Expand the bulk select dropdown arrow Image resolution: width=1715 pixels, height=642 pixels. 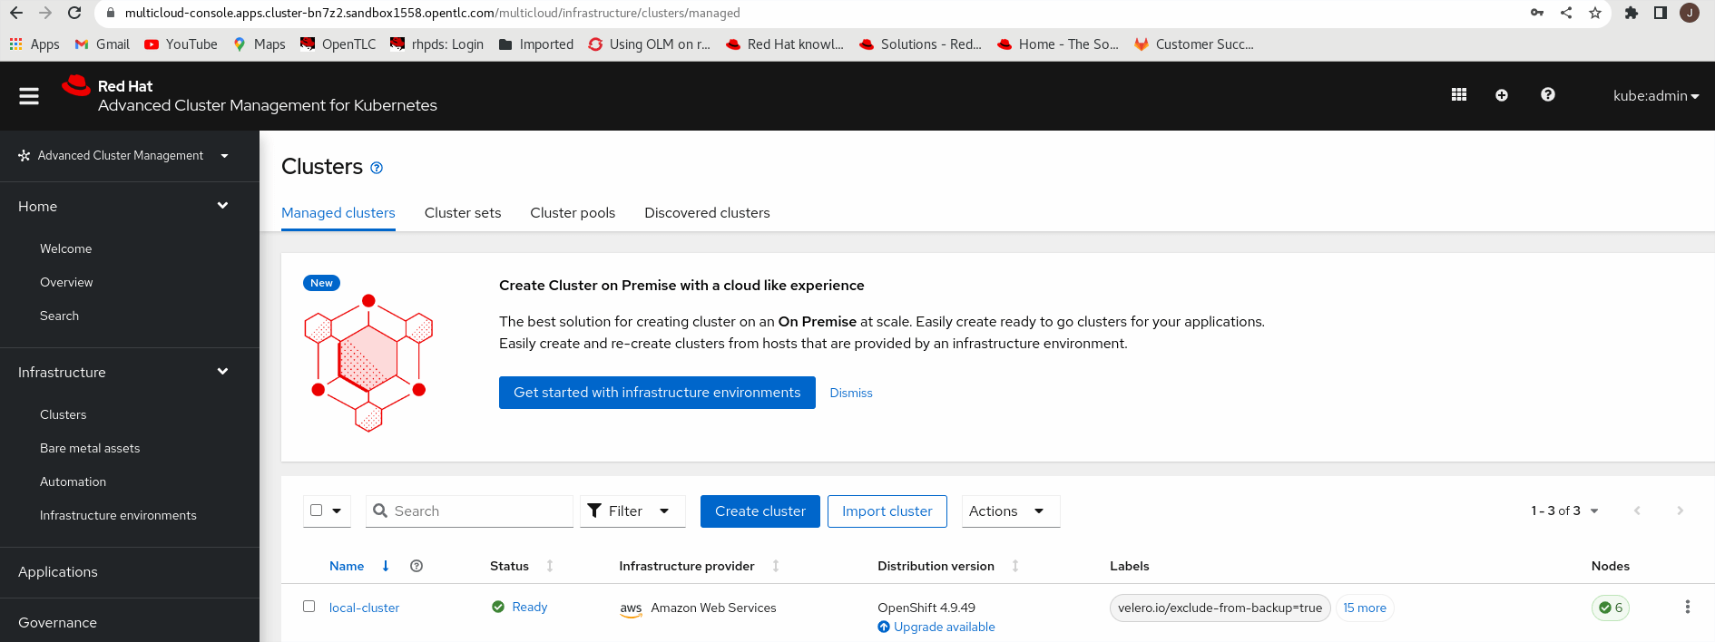point(337,511)
